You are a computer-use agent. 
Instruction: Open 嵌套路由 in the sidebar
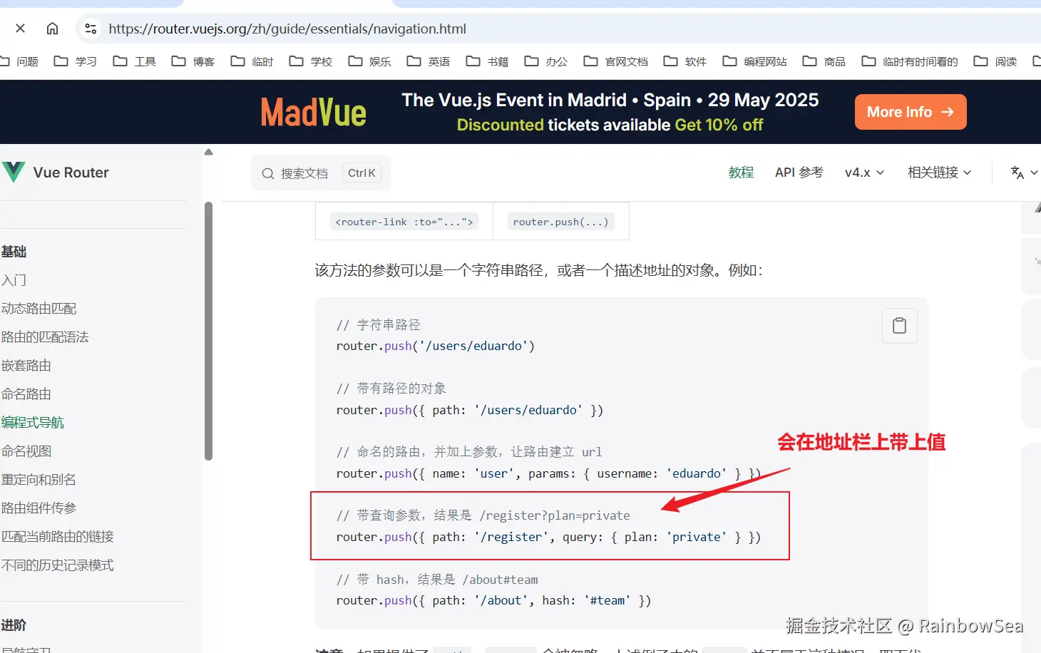click(26, 366)
